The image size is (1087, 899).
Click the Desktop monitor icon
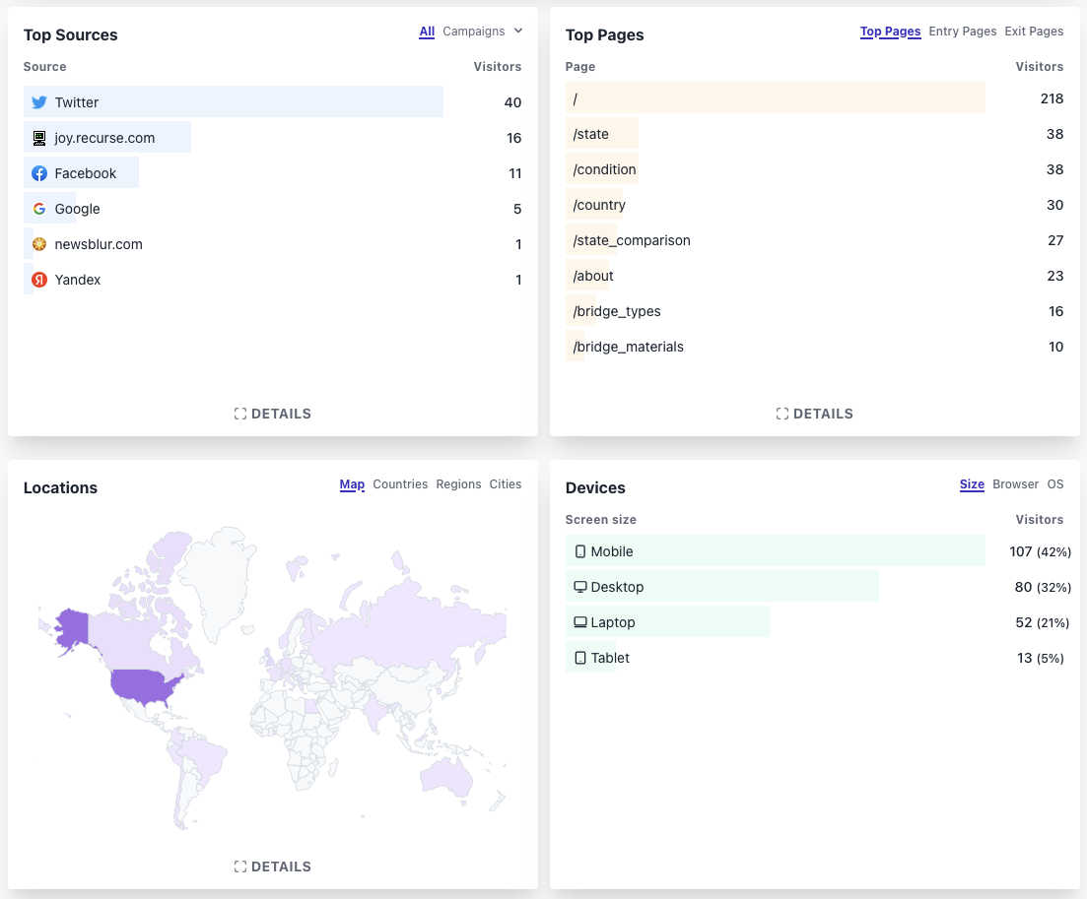click(580, 587)
